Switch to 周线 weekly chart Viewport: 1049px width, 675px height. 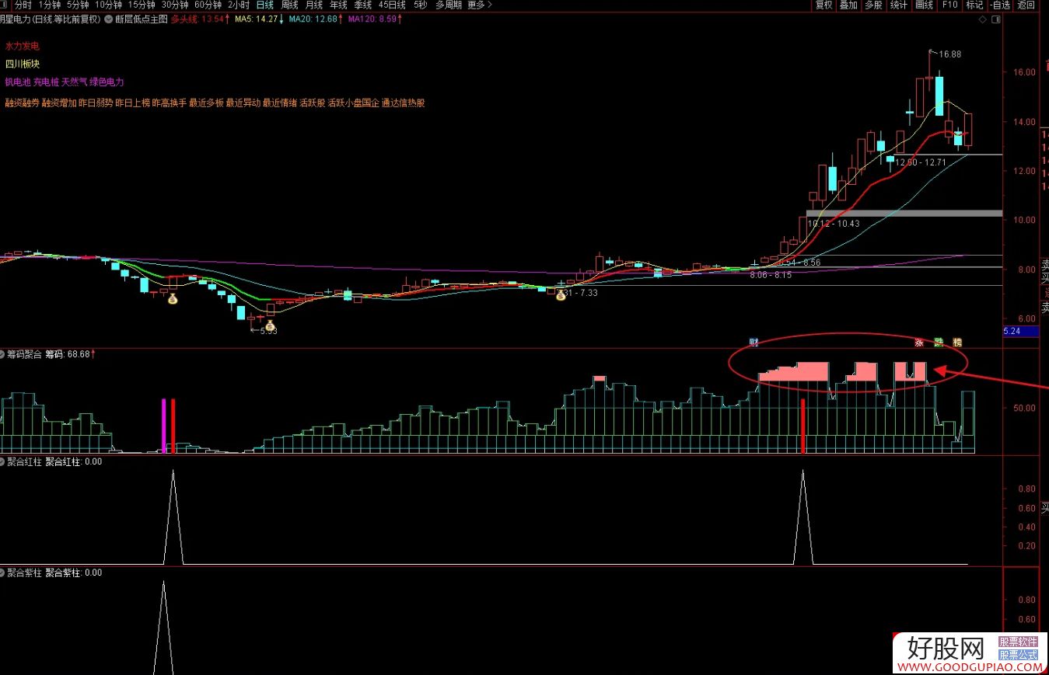click(x=290, y=5)
